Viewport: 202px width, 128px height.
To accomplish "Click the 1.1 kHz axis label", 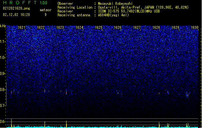I will point(3,42).
